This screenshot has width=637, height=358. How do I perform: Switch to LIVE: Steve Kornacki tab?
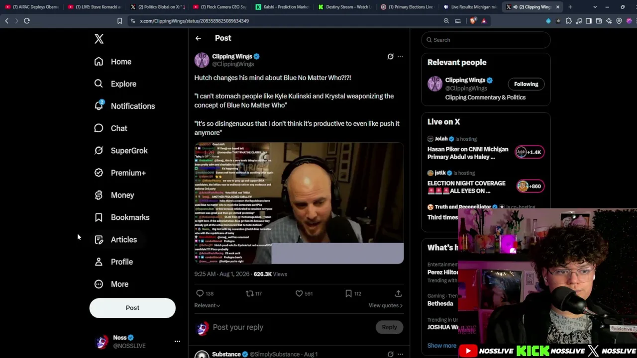(x=95, y=7)
